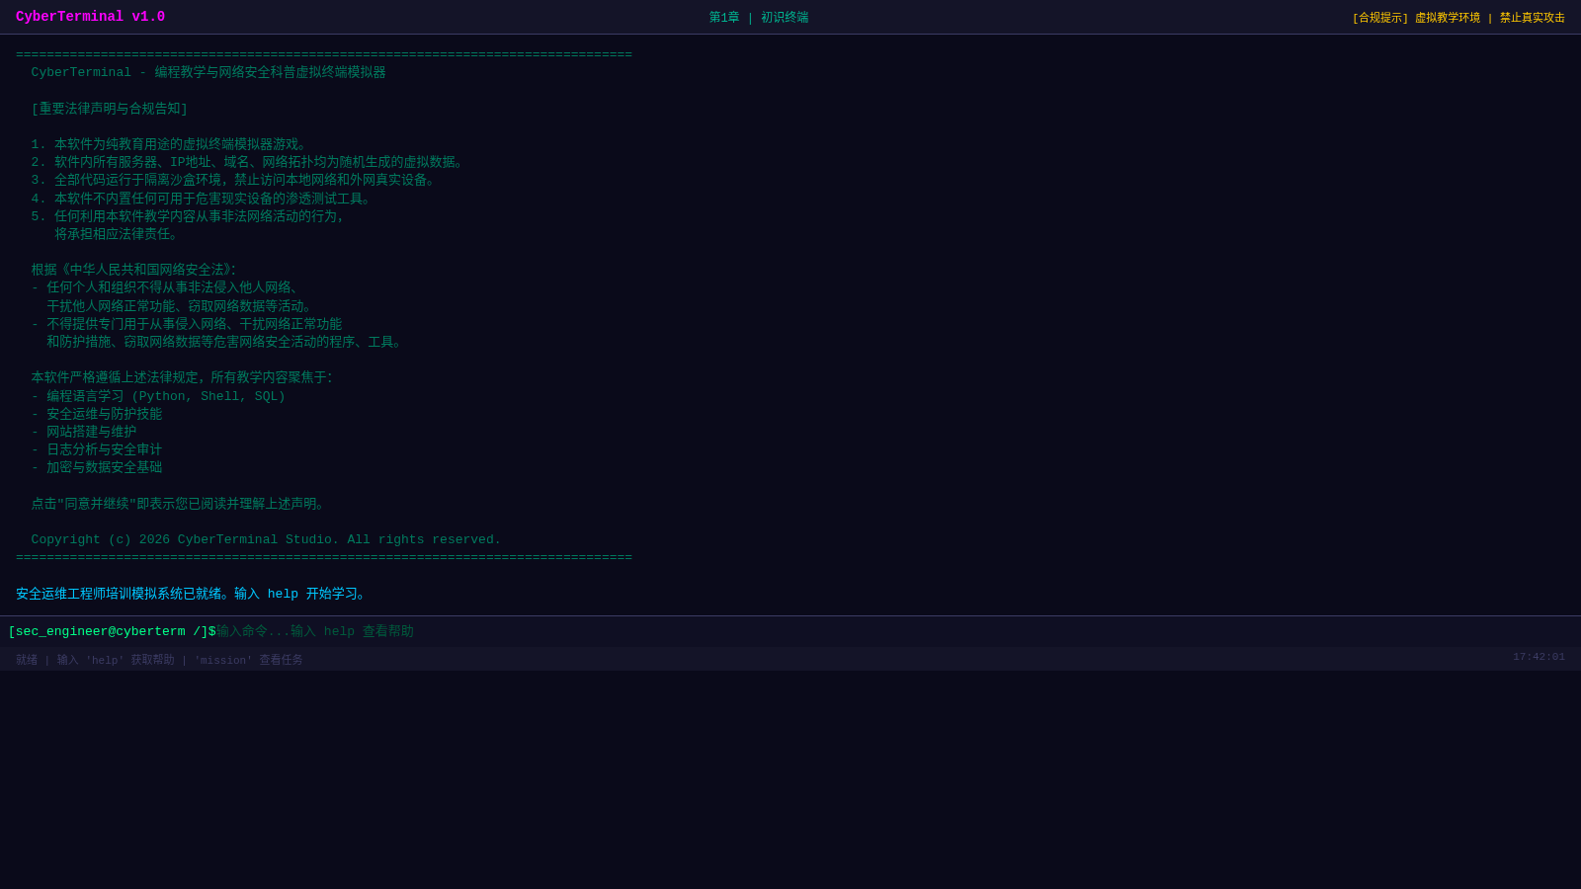Click the shell prompt sec_engineer@cyberterm
The width and height of the screenshot is (1581, 889).
(112, 631)
